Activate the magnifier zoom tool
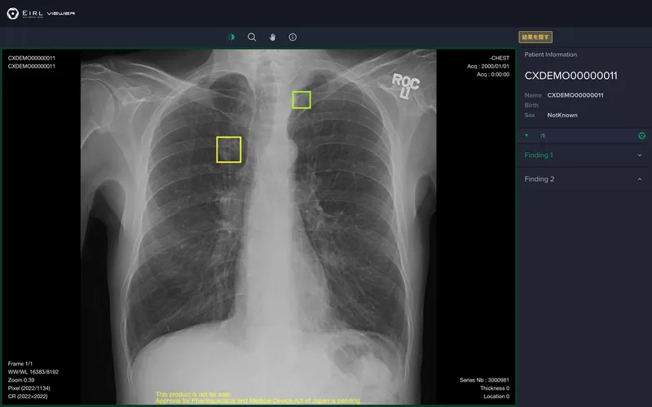This screenshot has width=652, height=407. tap(252, 37)
